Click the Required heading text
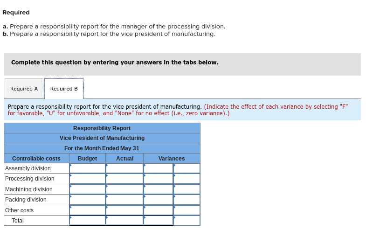This screenshot has width=373, height=230. coord(16,13)
